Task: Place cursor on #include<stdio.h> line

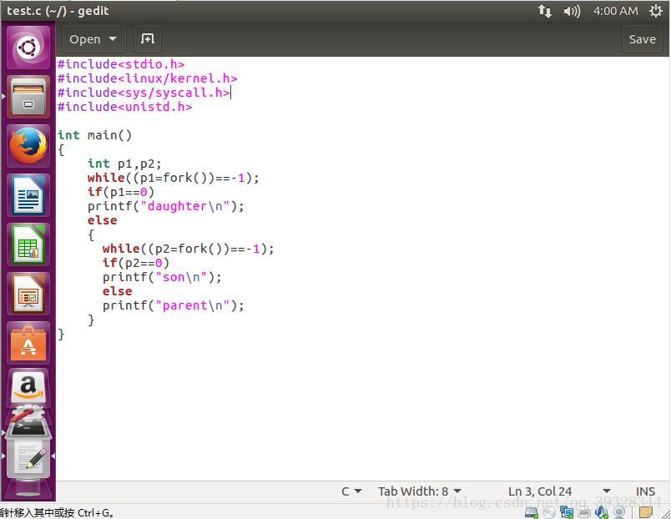Action: pos(121,64)
